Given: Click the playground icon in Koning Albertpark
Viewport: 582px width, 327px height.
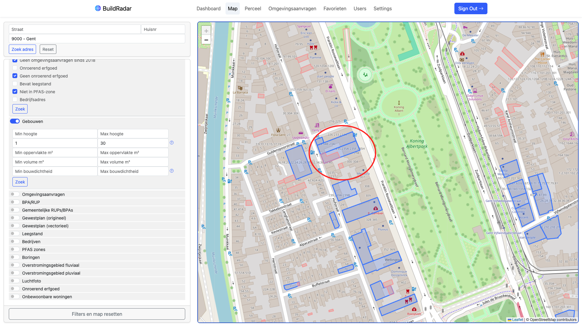Looking at the screenshot, I should [x=365, y=74].
